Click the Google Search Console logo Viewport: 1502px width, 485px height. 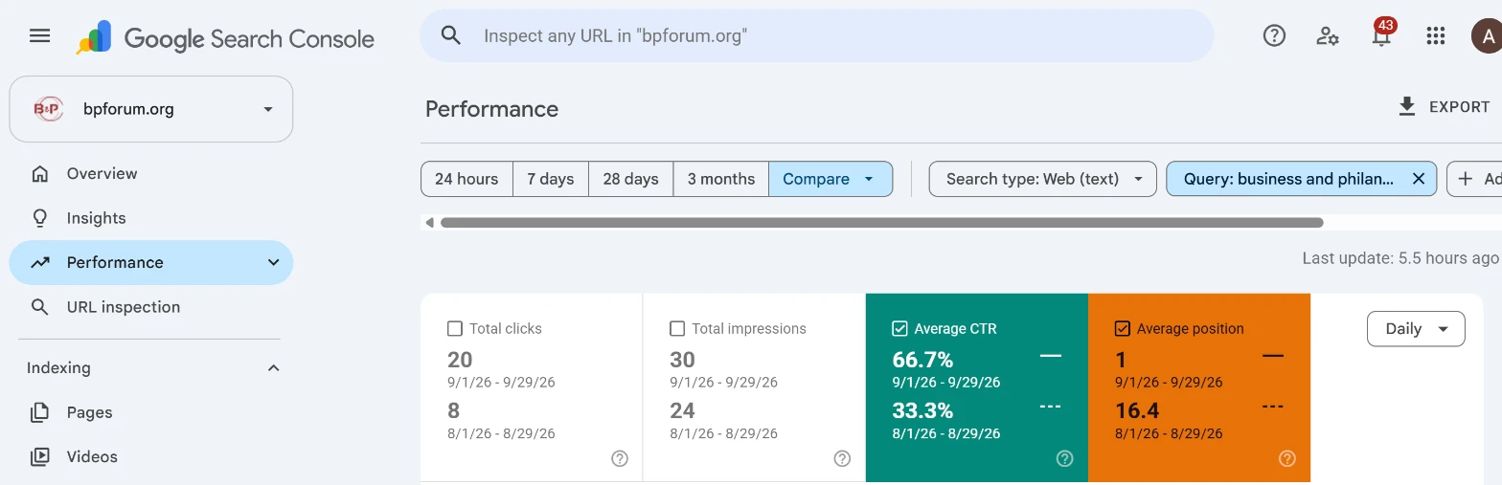click(225, 38)
